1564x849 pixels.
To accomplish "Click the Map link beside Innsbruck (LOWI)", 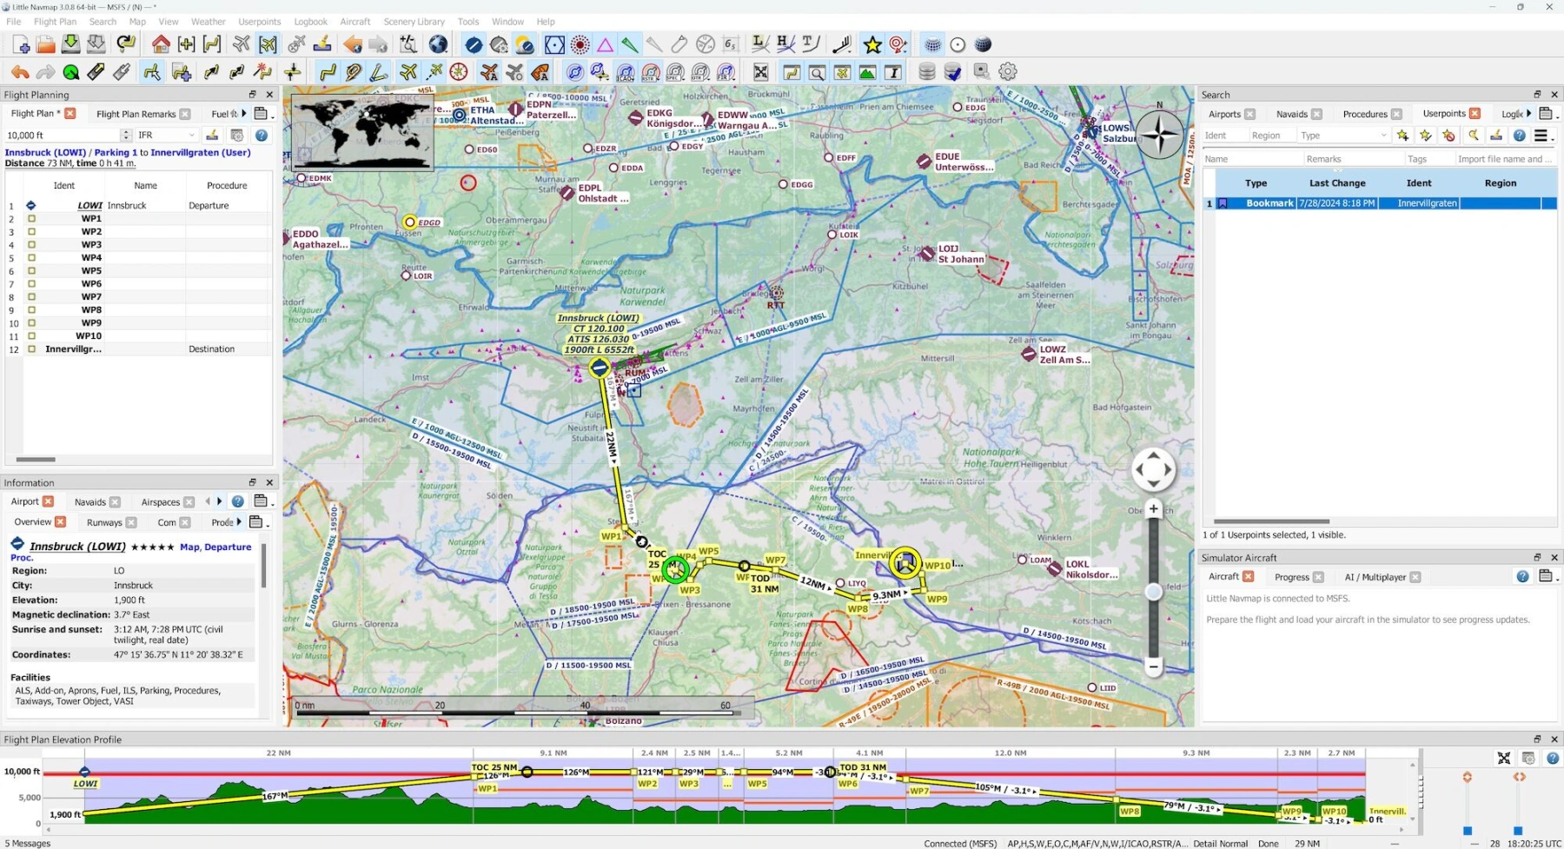I will coord(189,547).
